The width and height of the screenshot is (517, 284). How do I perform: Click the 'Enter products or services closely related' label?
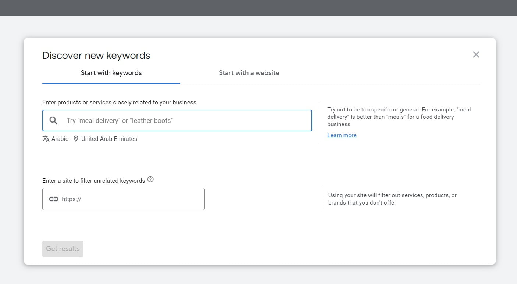(119, 103)
